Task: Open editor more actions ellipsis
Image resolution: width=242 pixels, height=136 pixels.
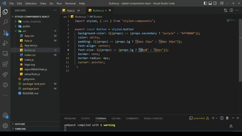Action: (237, 10)
